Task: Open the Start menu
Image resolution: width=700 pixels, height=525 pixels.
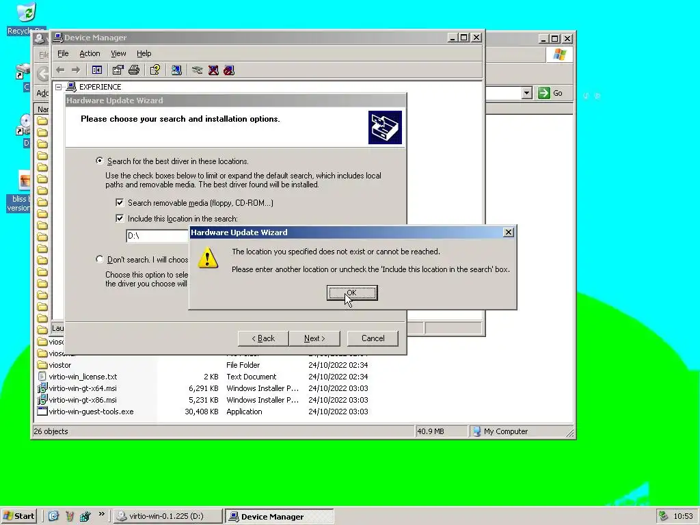Action: 18,516
